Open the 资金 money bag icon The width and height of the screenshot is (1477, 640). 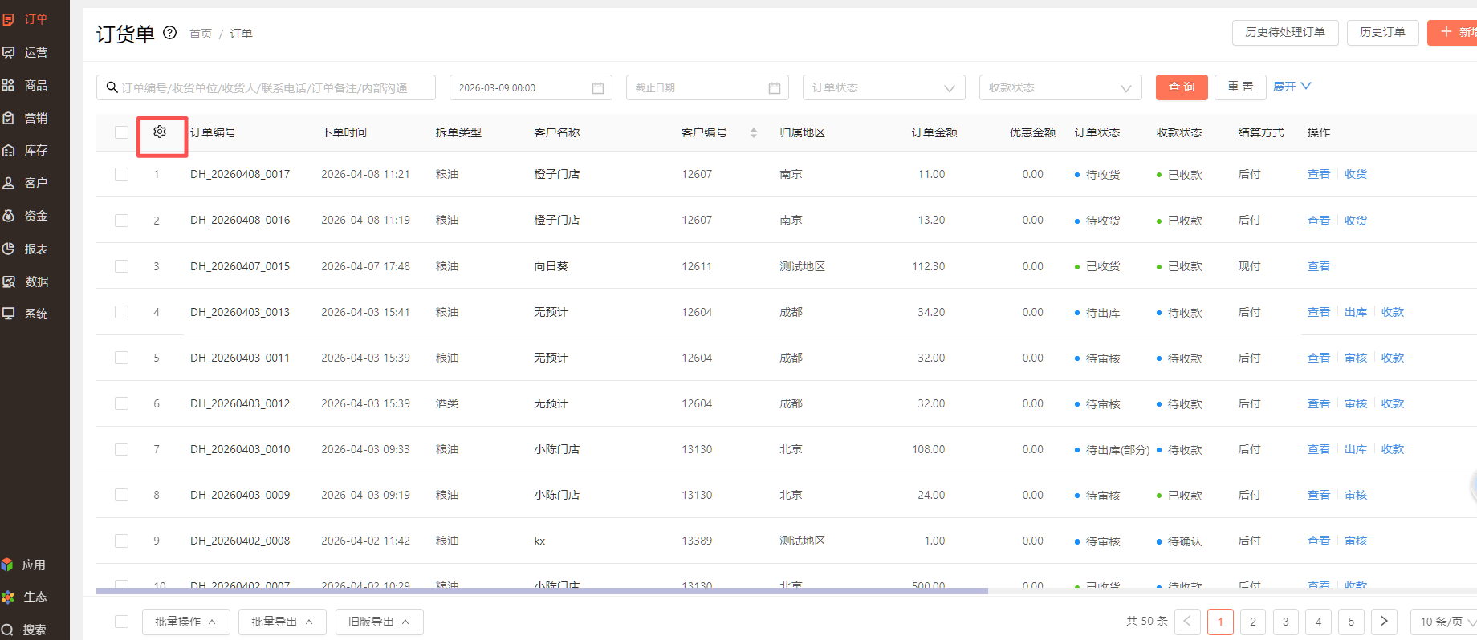tap(8, 216)
